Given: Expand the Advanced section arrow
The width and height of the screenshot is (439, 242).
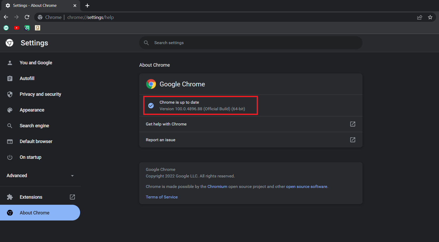Looking at the screenshot, I should (72, 176).
